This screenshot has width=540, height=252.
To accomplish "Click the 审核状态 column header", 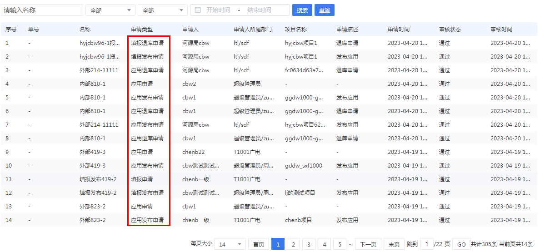I will pos(450,30).
